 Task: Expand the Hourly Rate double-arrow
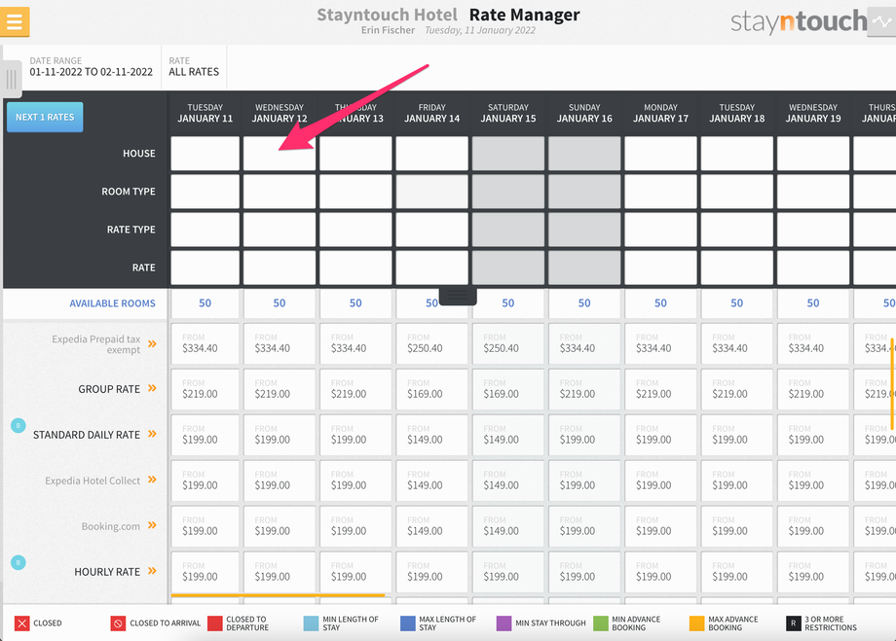click(152, 571)
